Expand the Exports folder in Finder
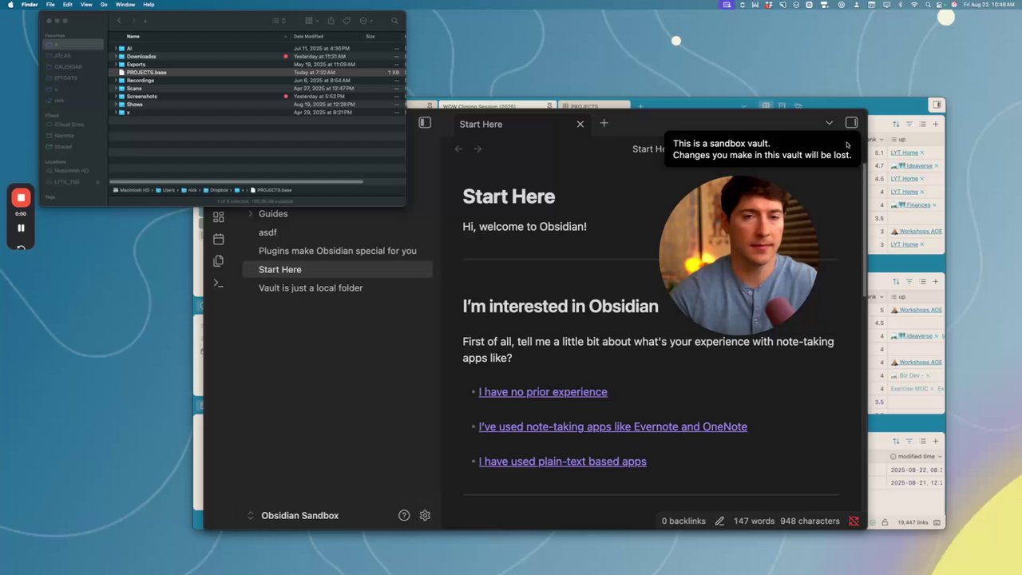Screen dimensions: 1022x575 pos(117,65)
